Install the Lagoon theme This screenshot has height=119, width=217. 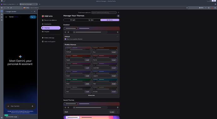coord(114,76)
